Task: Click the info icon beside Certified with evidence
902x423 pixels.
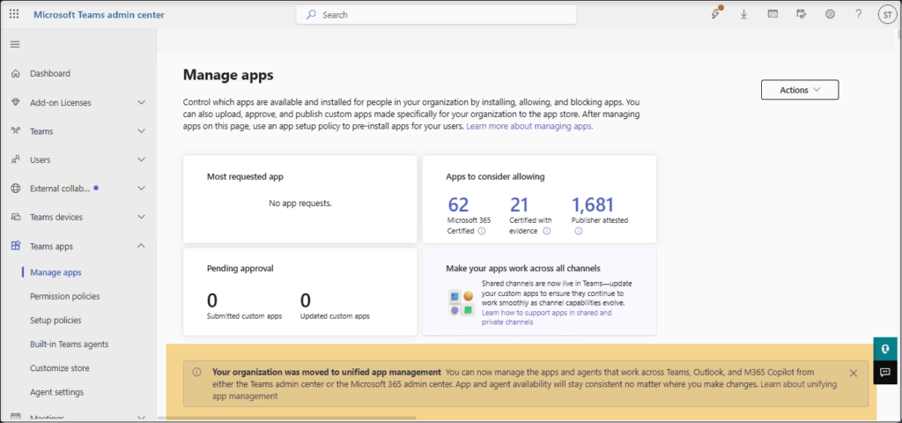Action: (x=546, y=231)
